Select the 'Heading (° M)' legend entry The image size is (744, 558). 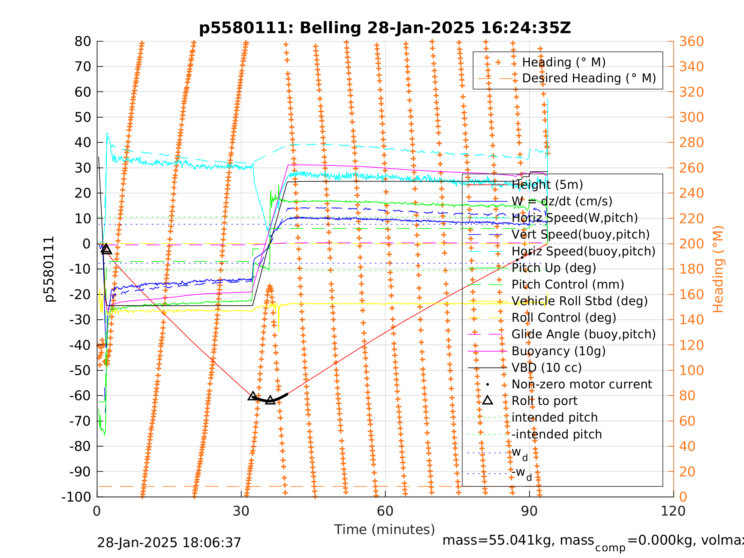pos(564,62)
